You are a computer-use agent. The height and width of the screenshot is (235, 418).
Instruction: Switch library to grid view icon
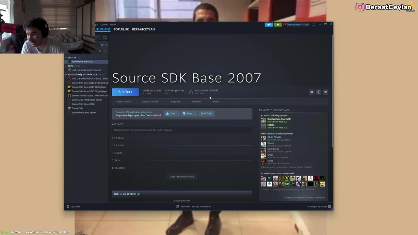pos(105,38)
